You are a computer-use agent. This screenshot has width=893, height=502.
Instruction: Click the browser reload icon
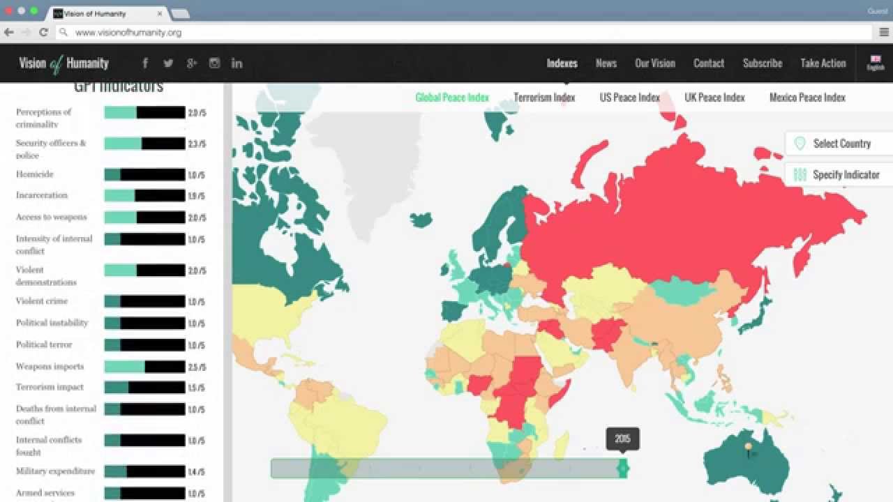[x=43, y=32]
